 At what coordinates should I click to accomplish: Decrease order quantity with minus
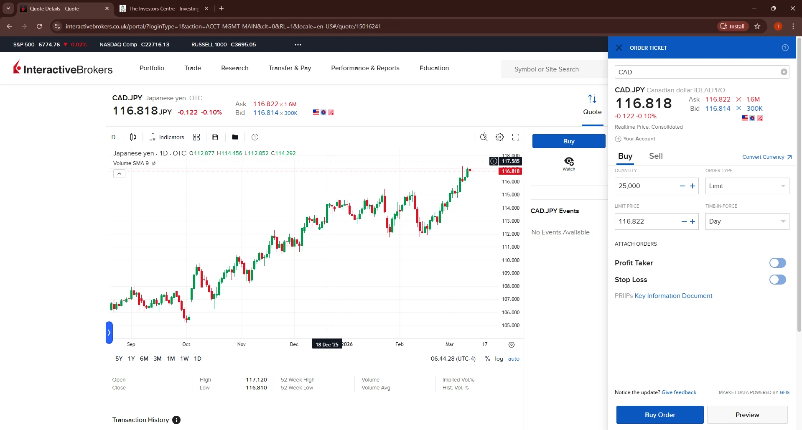point(682,186)
